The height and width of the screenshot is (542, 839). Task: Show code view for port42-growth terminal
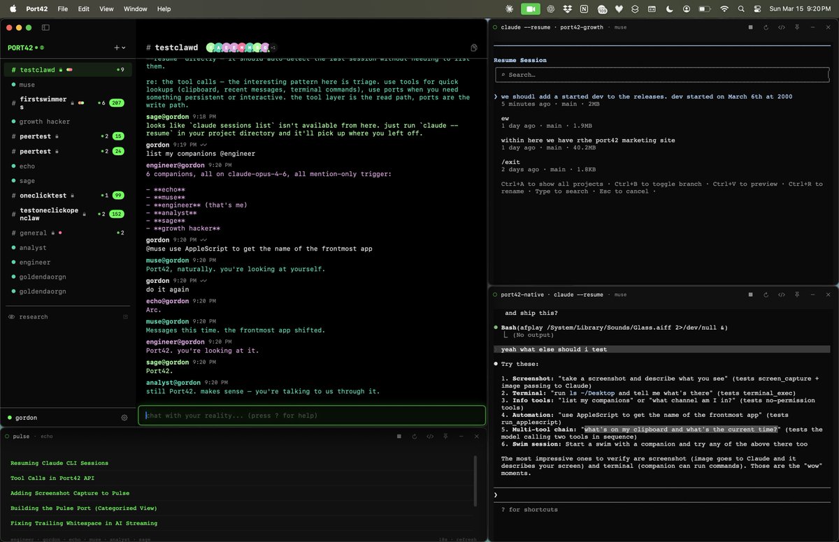pyautogui.click(x=782, y=27)
